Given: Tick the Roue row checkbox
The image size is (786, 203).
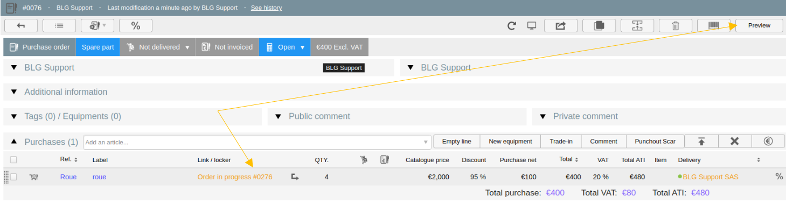Looking at the screenshot, I should [13, 177].
